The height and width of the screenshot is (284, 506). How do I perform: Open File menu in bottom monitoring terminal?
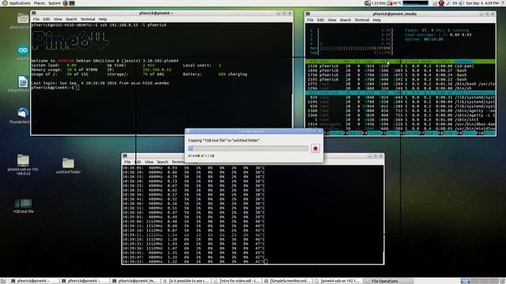point(127,162)
